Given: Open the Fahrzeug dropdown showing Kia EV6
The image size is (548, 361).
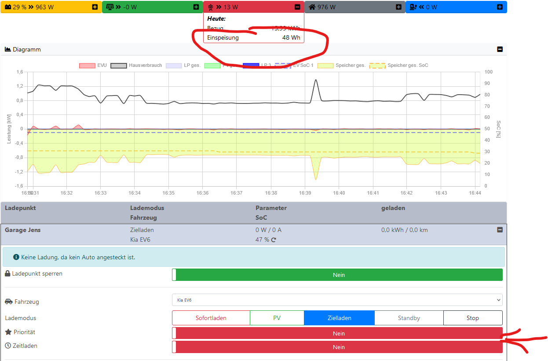Looking at the screenshot, I should coord(337,300).
